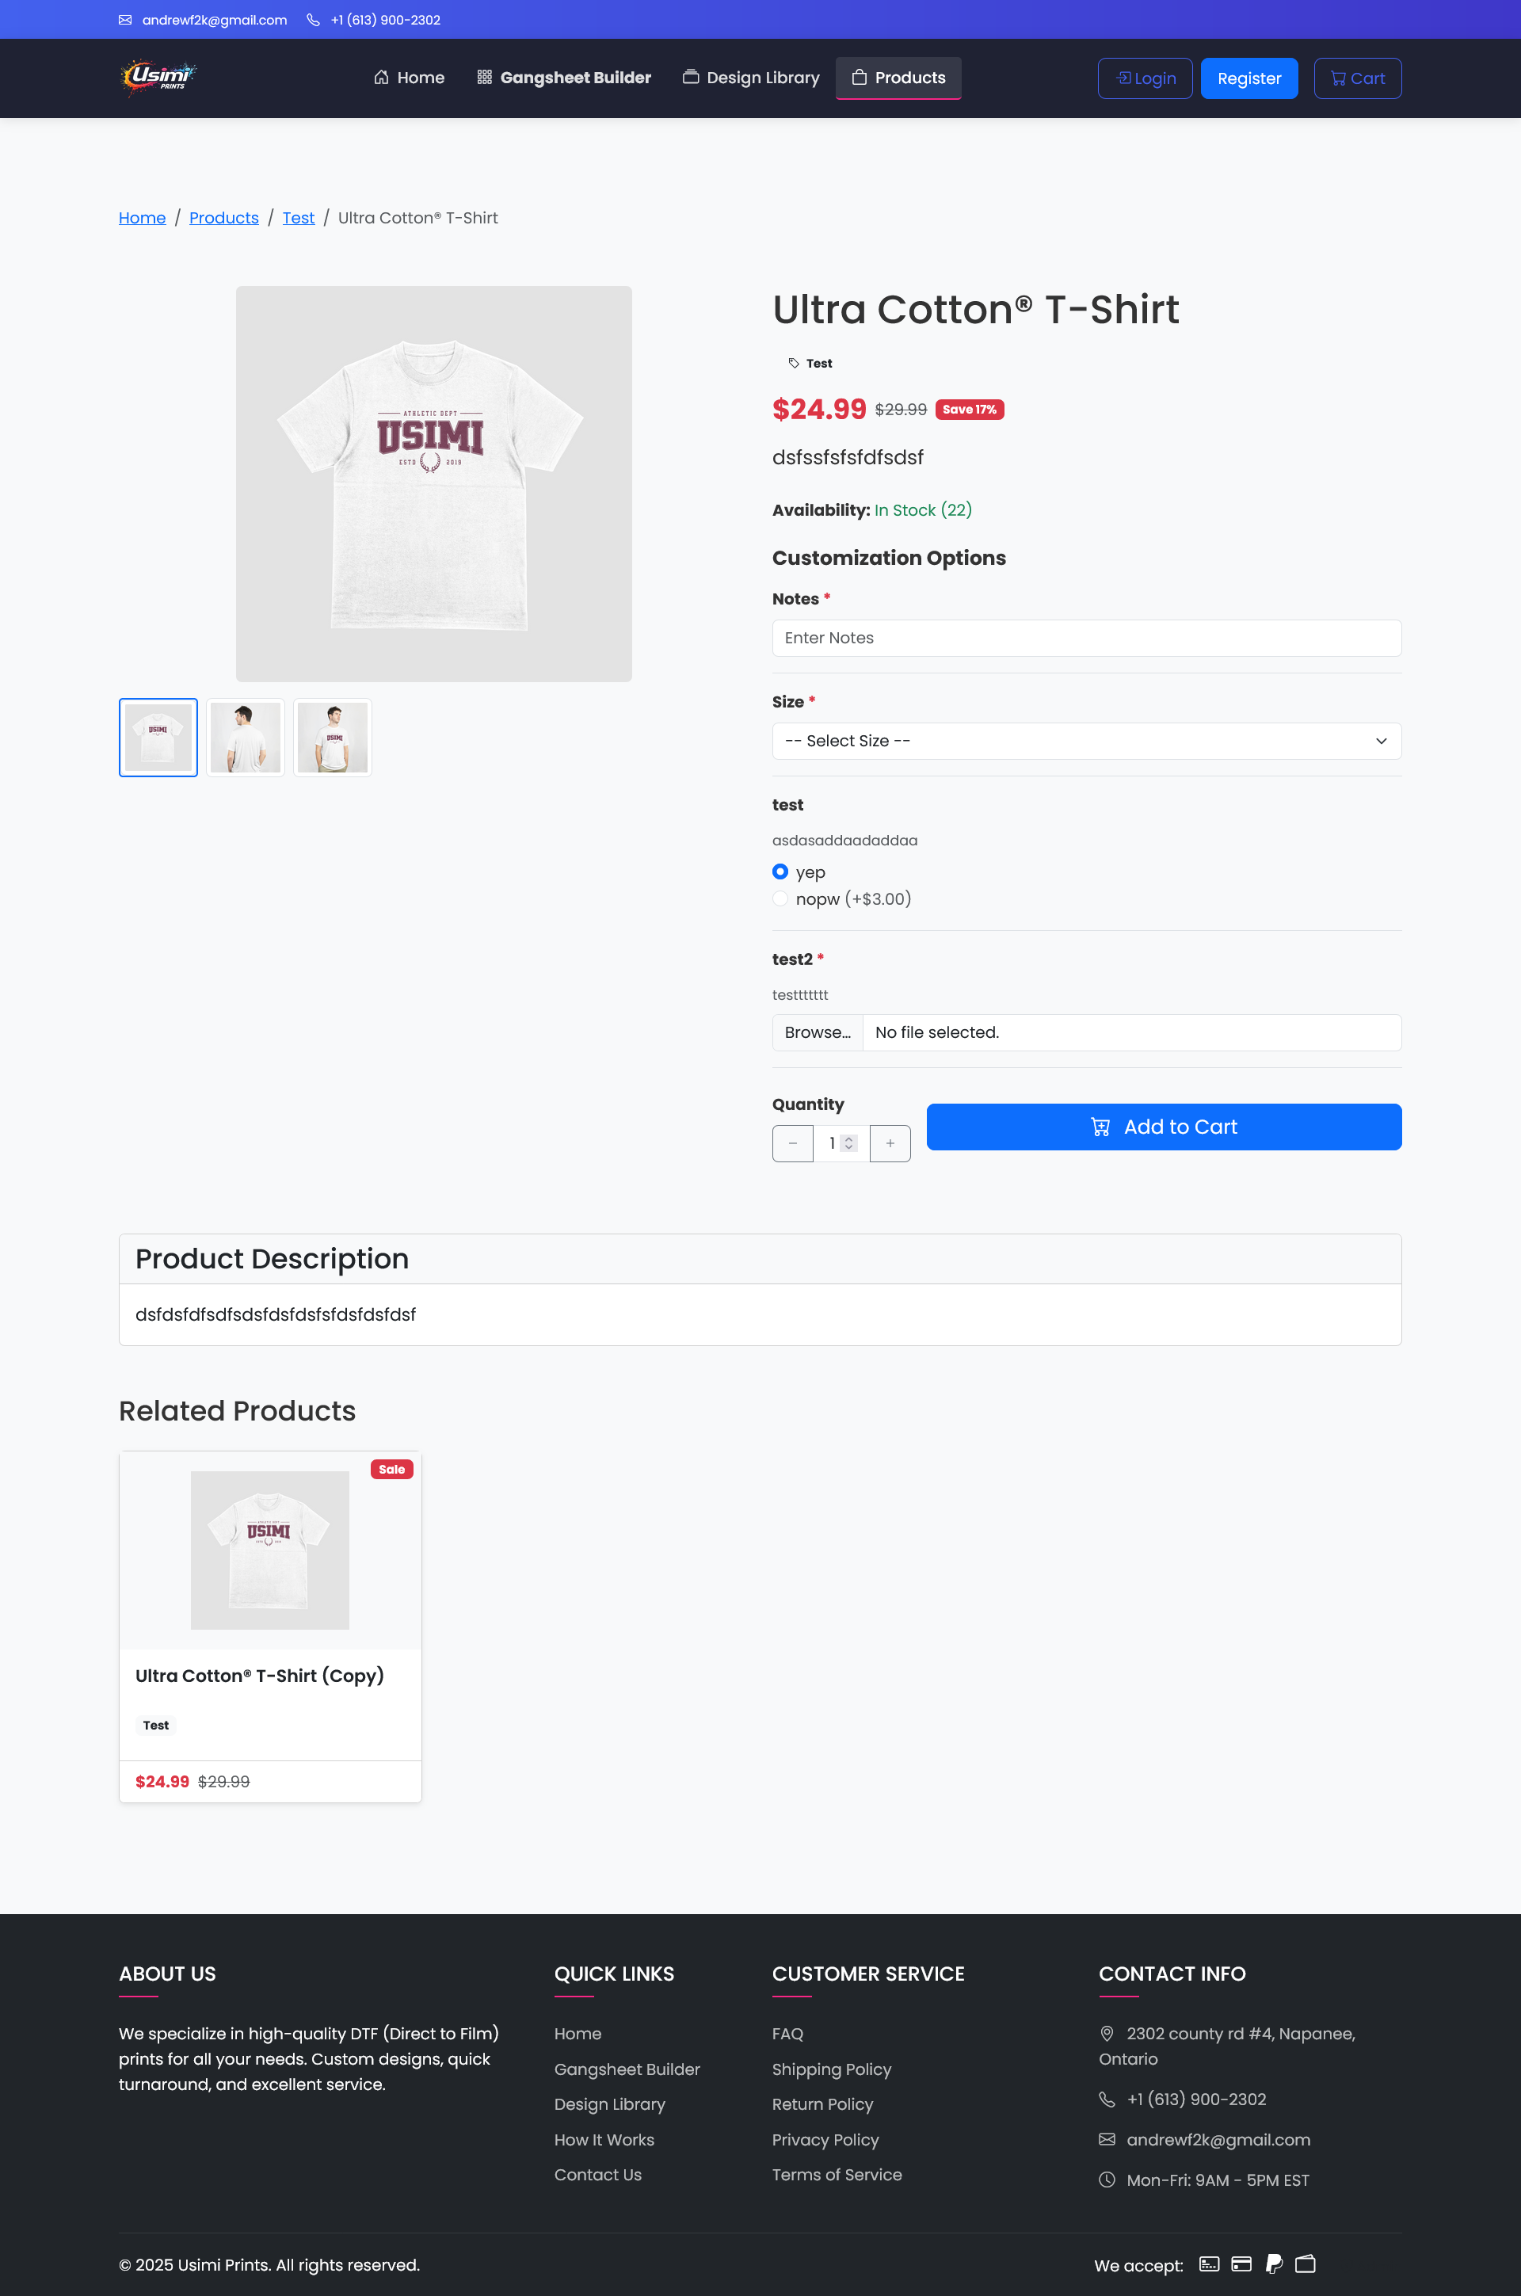
Task: Select the "nopw (+$3.00)" radio option
Action: (x=780, y=898)
